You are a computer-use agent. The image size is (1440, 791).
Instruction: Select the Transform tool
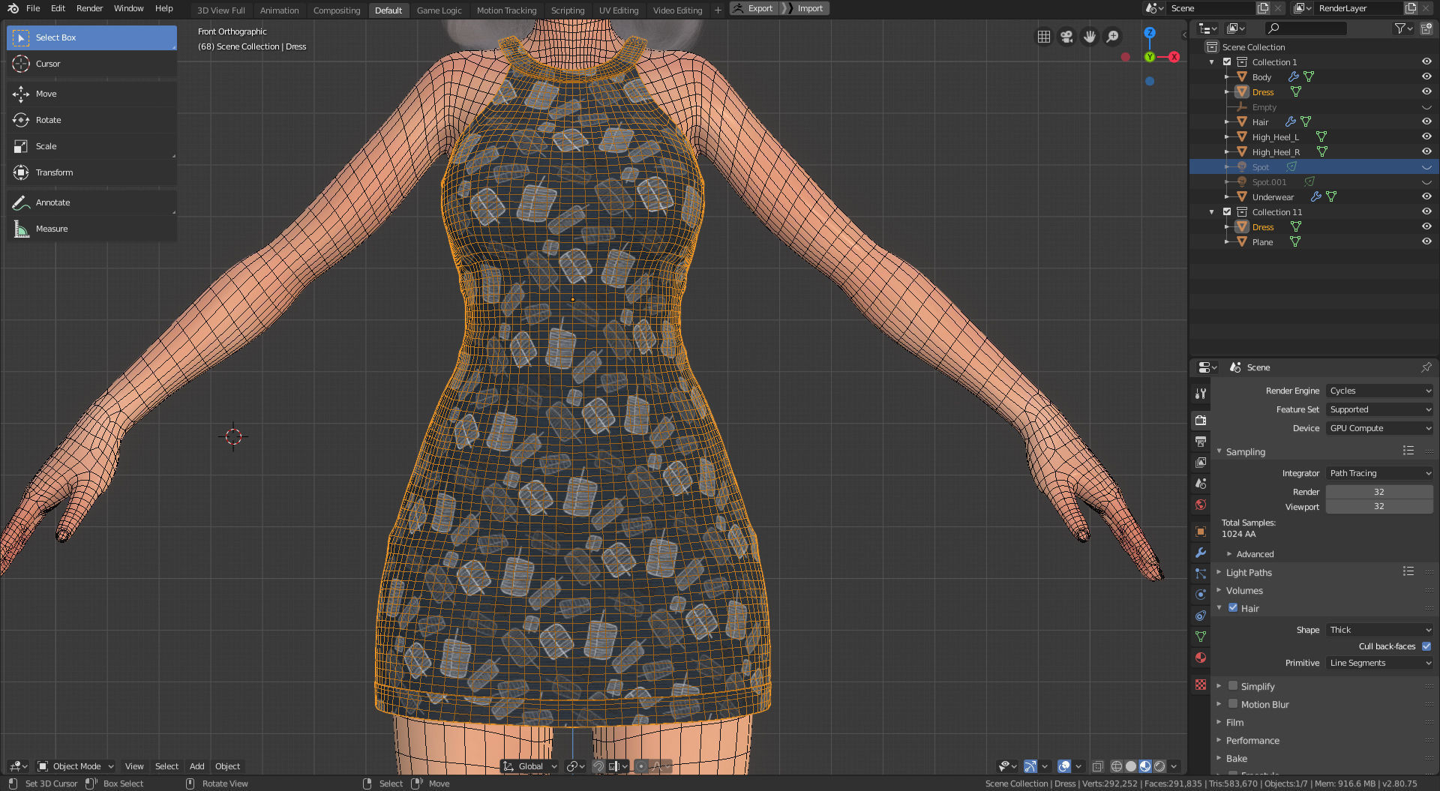point(91,172)
